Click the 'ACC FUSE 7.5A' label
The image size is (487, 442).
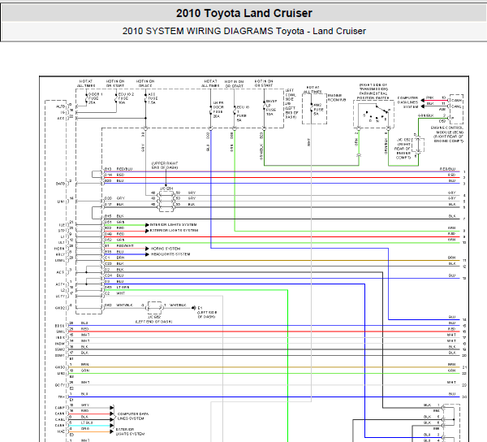(x=153, y=98)
